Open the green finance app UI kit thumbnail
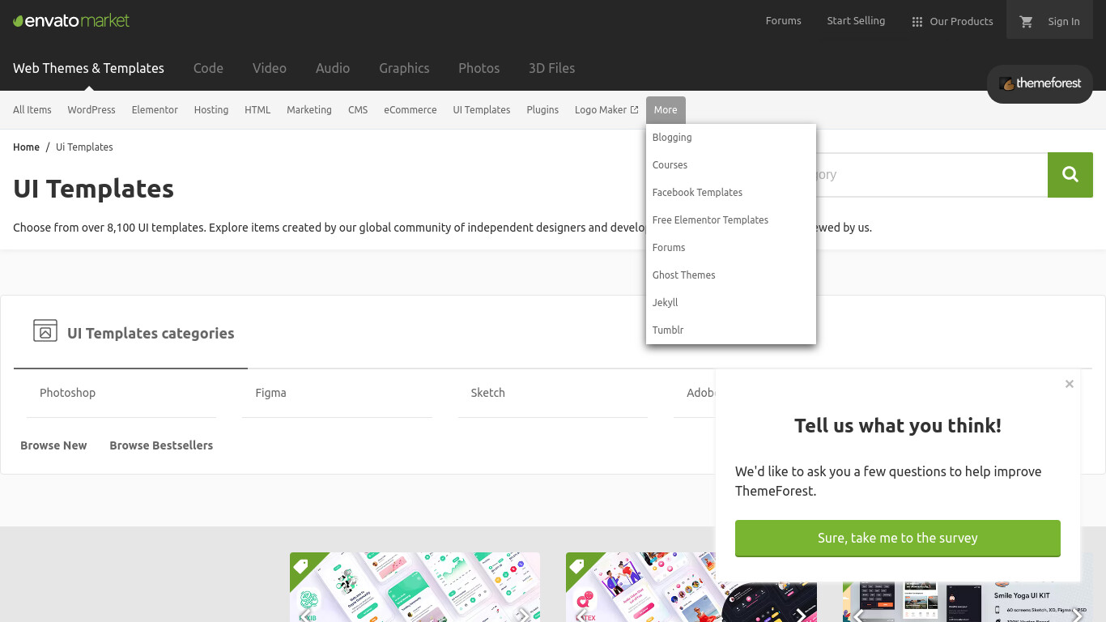 point(415,587)
